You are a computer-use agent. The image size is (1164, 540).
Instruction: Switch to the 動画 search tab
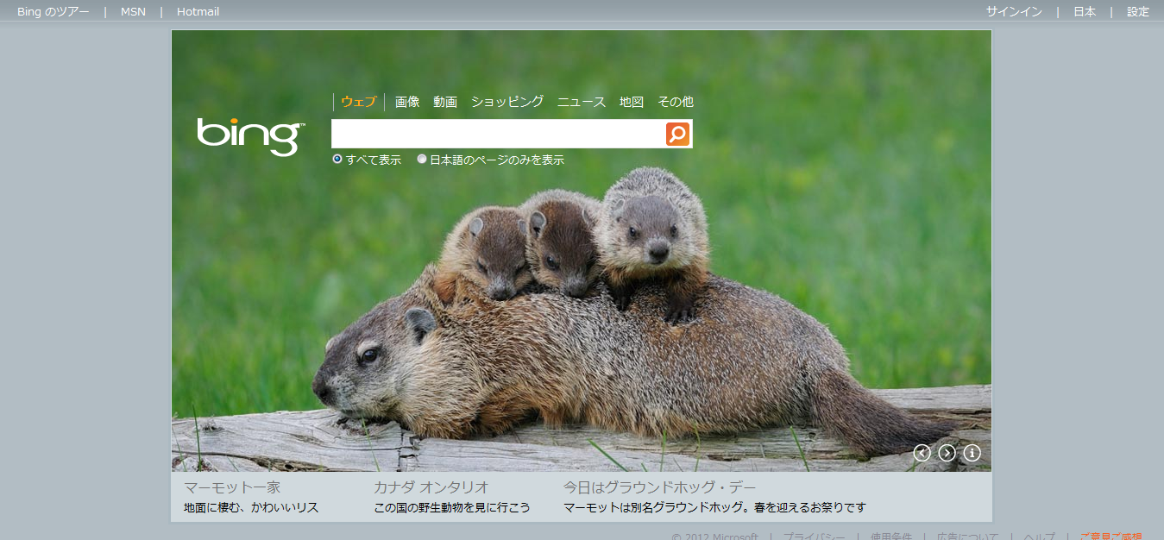click(x=445, y=102)
